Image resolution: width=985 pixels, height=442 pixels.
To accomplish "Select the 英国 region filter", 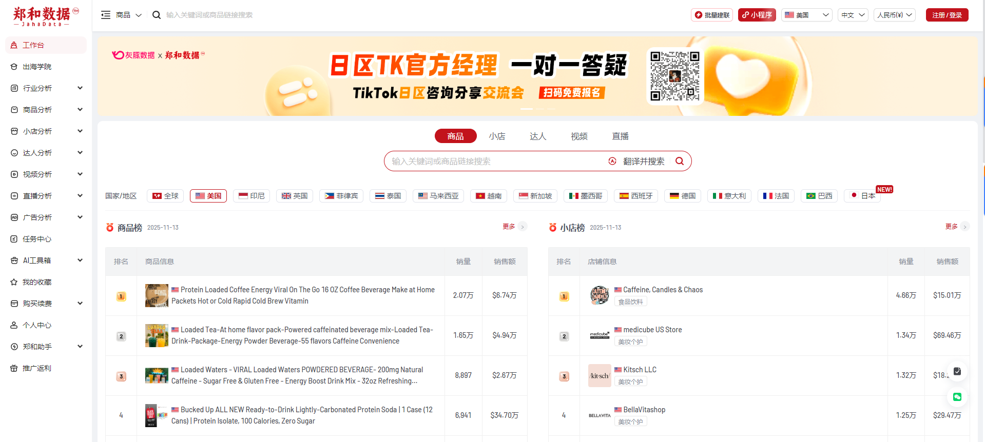I will click(x=295, y=196).
